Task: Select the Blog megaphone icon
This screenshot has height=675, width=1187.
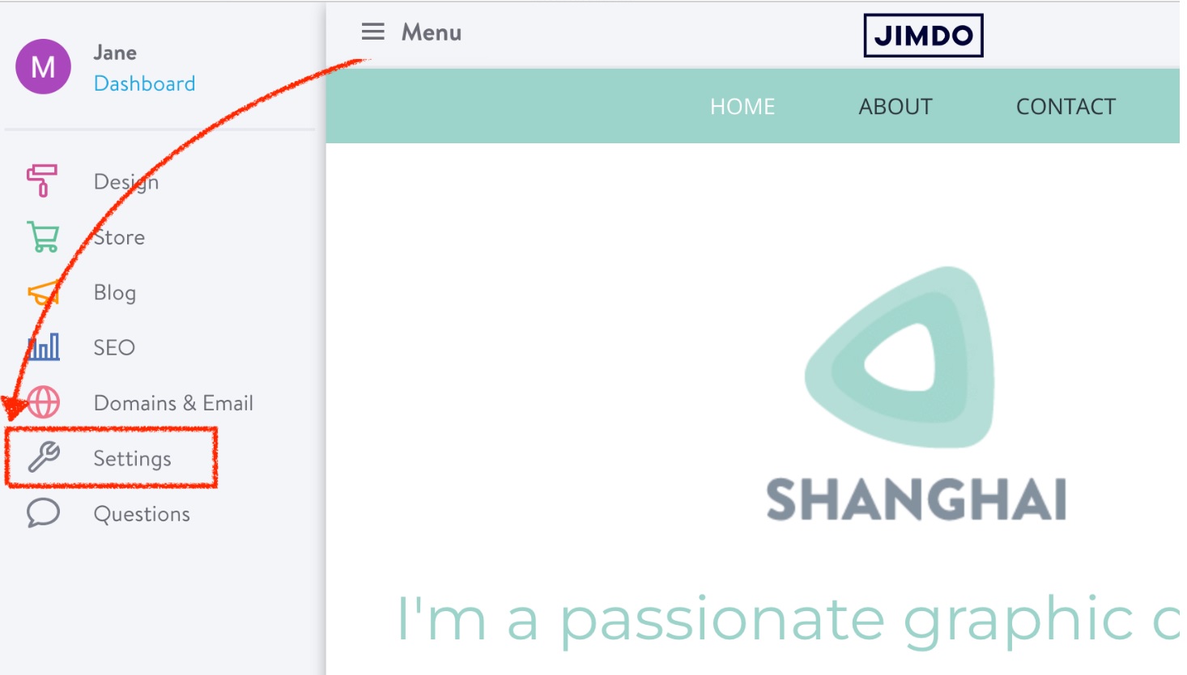Action: (44, 292)
